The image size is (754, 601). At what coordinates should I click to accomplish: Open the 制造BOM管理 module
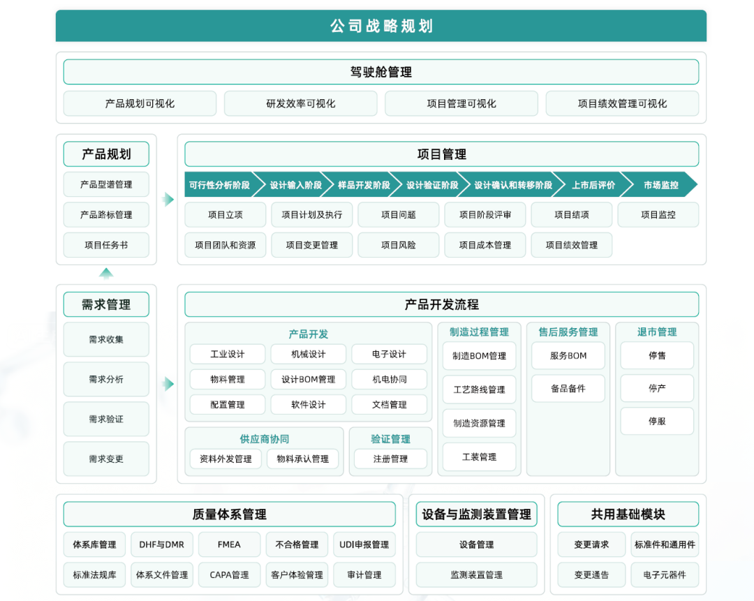point(479,356)
